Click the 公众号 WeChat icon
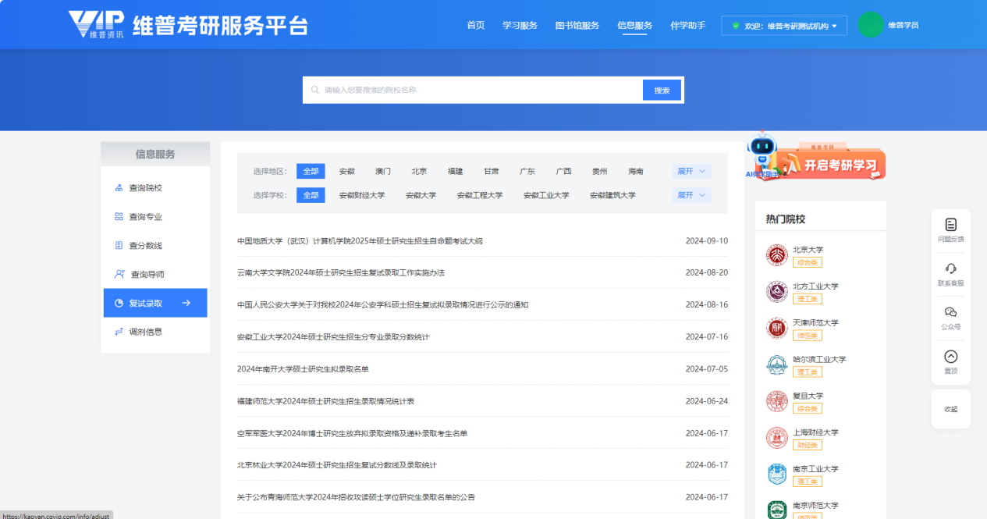 pyautogui.click(x=950, y=312)
